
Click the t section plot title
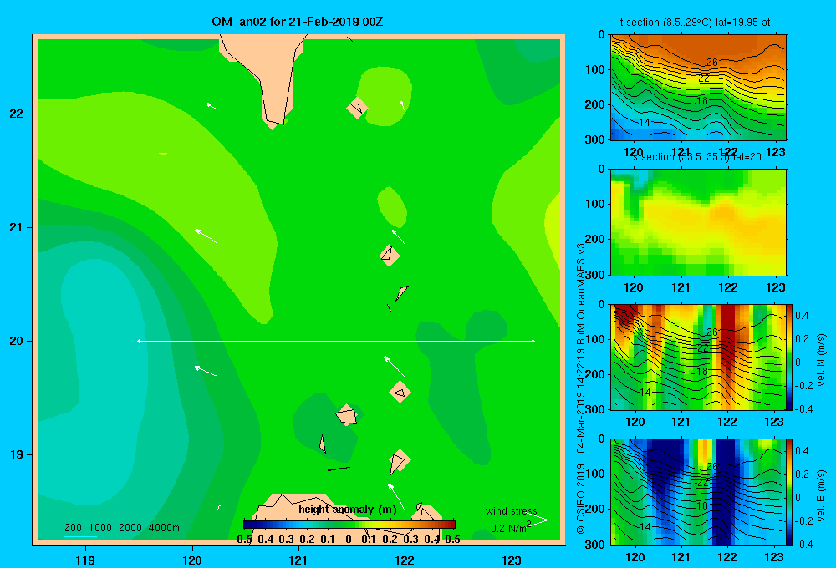pos(695,23)
